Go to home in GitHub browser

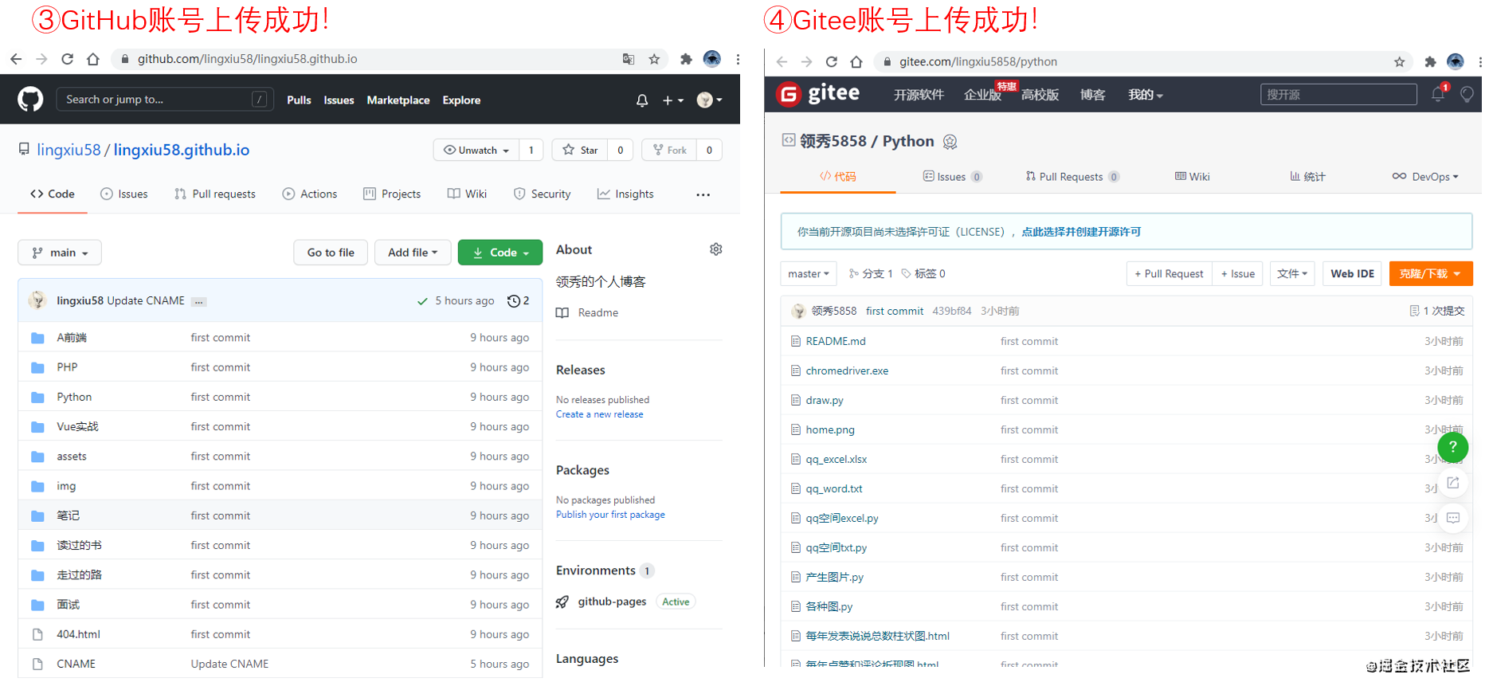pos(93,59)
